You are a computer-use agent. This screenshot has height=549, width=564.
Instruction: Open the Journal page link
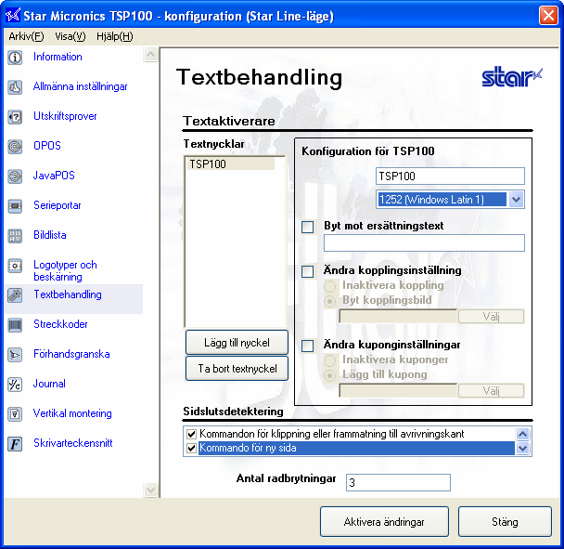coord(49,384)
